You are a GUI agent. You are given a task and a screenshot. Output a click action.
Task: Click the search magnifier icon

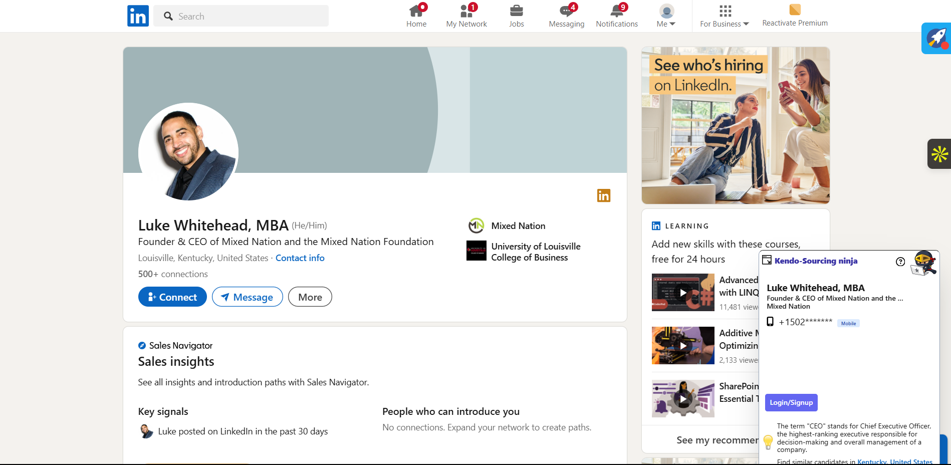click(168, 16)
